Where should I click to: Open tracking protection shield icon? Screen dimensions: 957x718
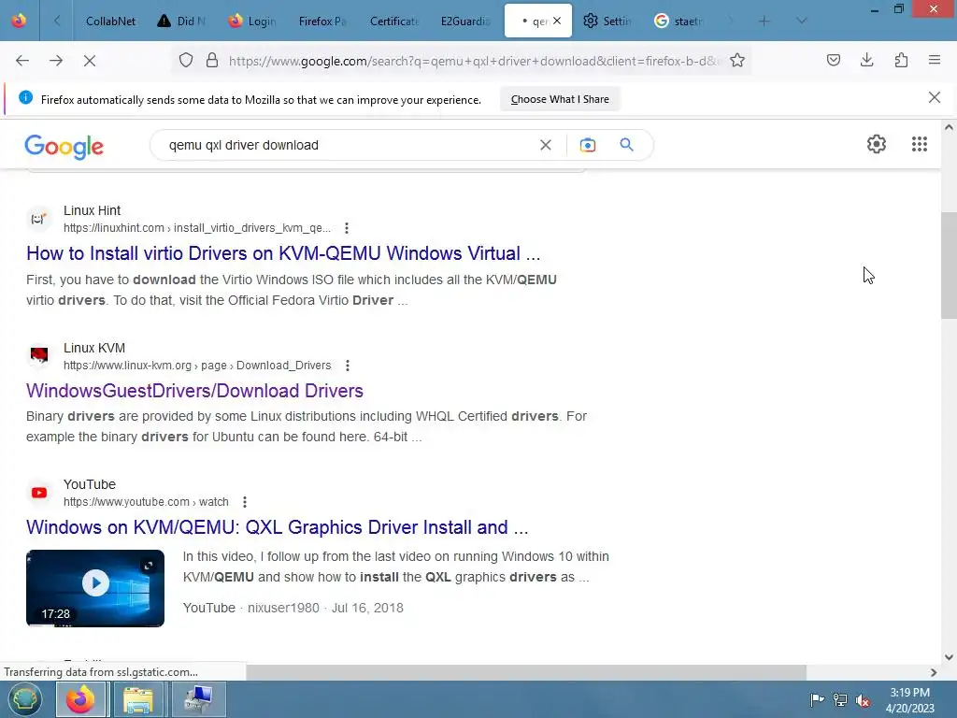click(186, 61)
